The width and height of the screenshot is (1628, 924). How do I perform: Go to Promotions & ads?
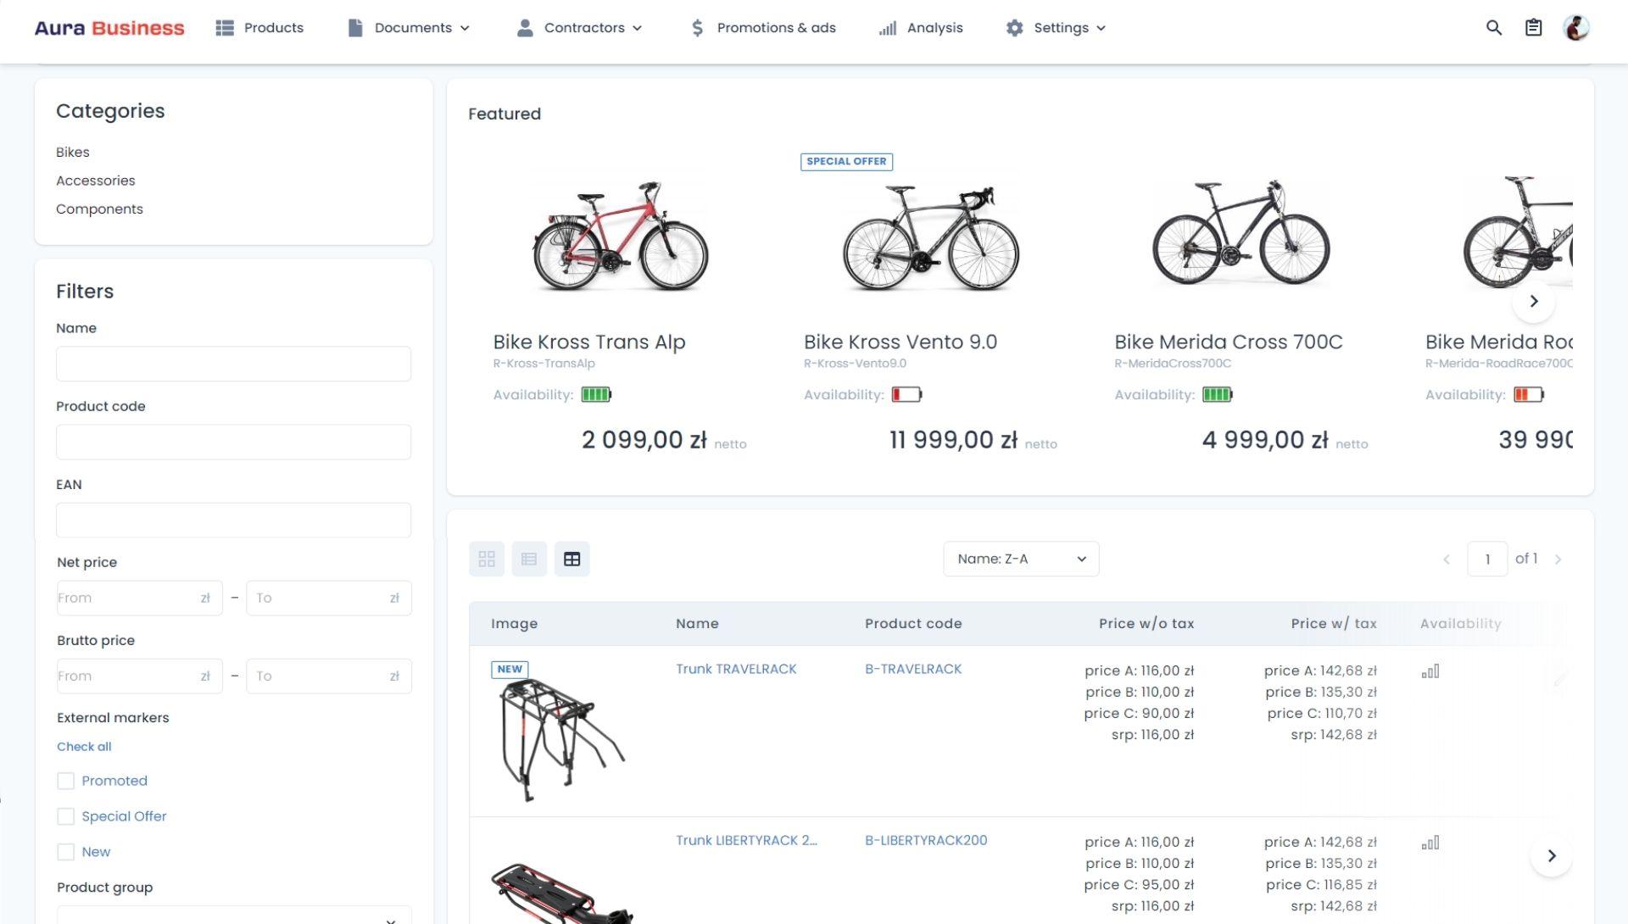point(763,28)
